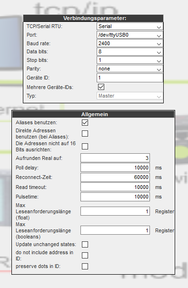Screen dimensions: 188x288
Task: Open the Port dropdown showing /dev/ttyUSB0
Action: click(130, 35)
